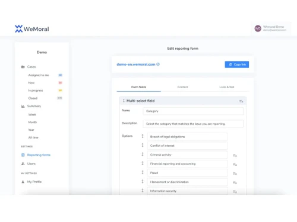Click reorder handle for Financial reporting and accounting
297x222 pixels.
[x=143, y=163]
